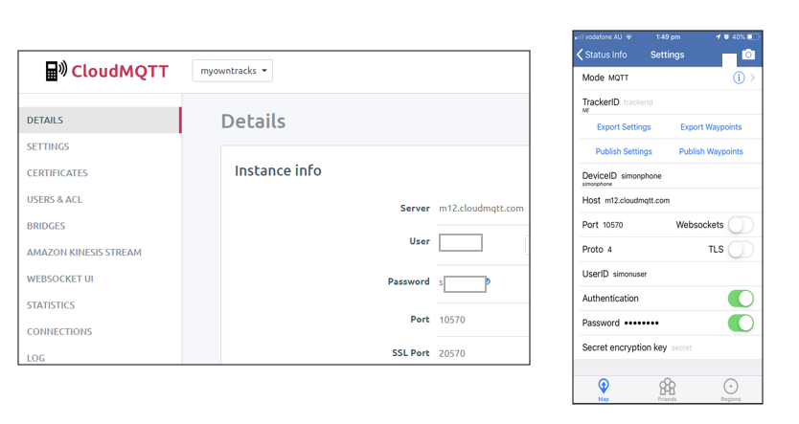799x424 pixels.
Task: Tap Port field 10570 on phone
Action: tap(612, 225)
